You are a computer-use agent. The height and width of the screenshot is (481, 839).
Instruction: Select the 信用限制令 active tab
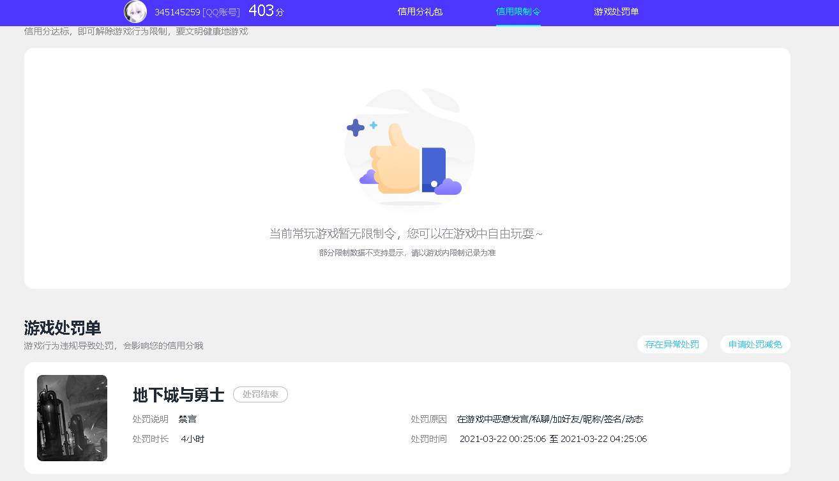coord(518,12)
